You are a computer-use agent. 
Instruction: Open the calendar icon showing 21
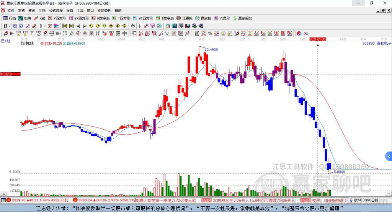(168, 26)
